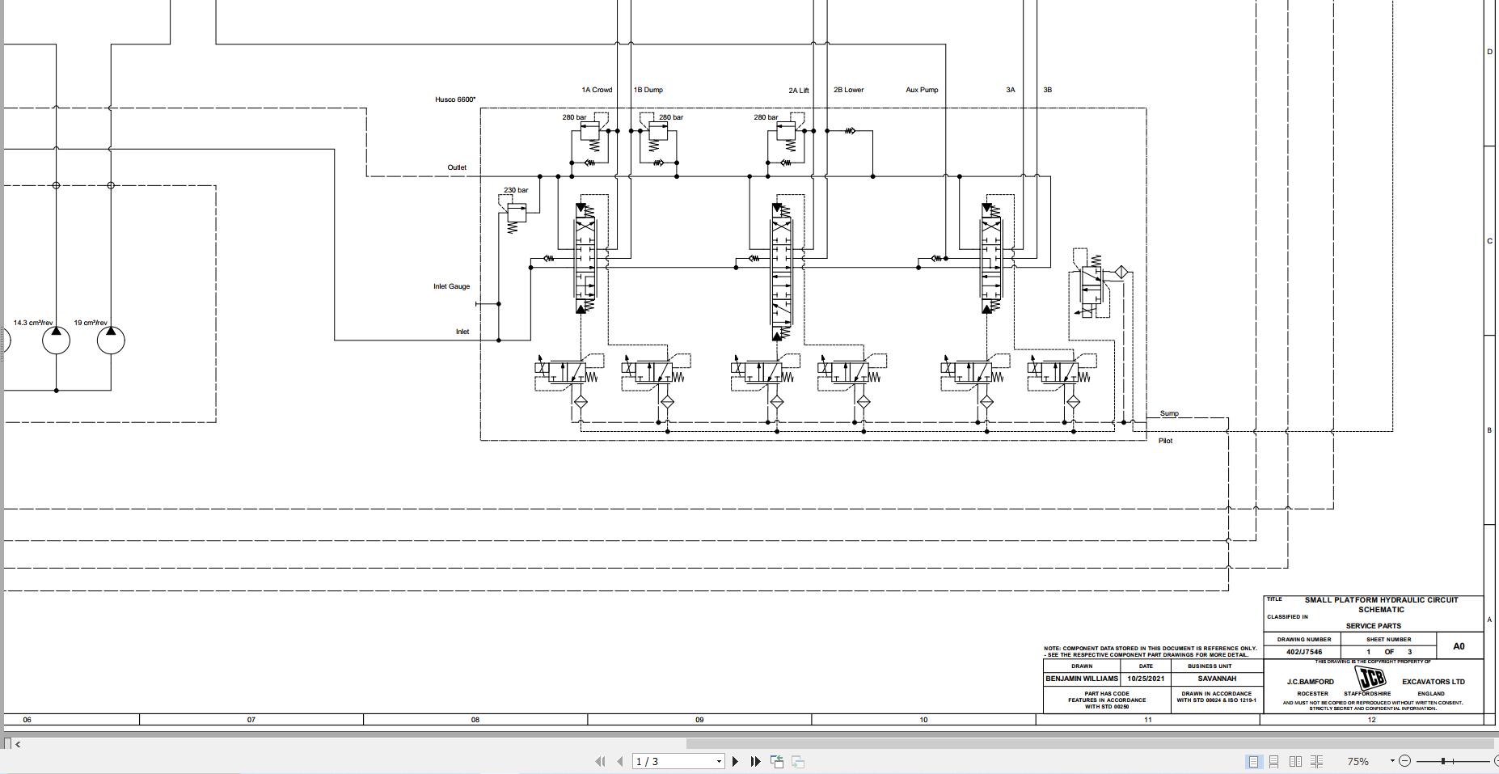The height and width of the screenshot is (774, 1499).
Task: Zoom in with the plus icon
Action: point(1497,761)
